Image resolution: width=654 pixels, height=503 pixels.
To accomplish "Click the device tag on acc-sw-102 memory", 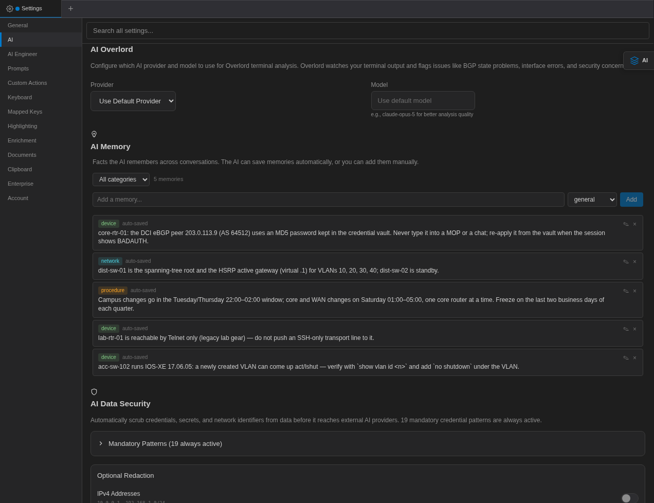I will [x=108, y=357].
